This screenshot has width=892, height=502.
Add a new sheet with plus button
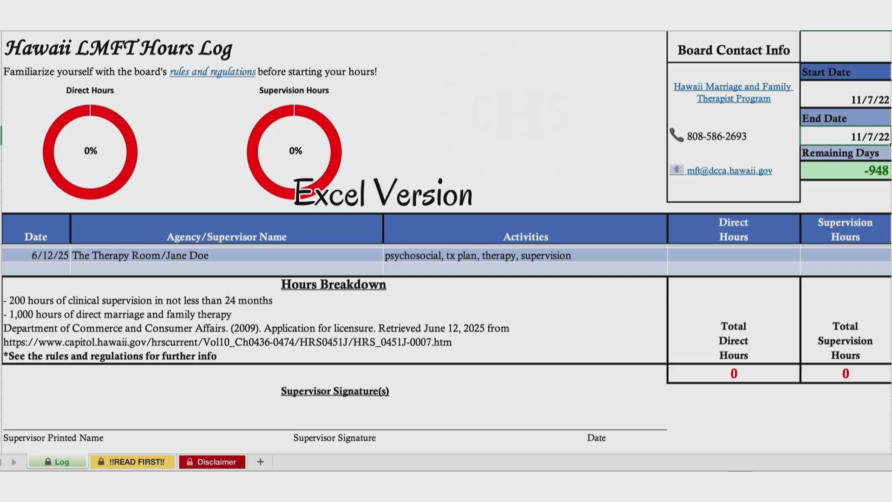[x=261, y=462]
